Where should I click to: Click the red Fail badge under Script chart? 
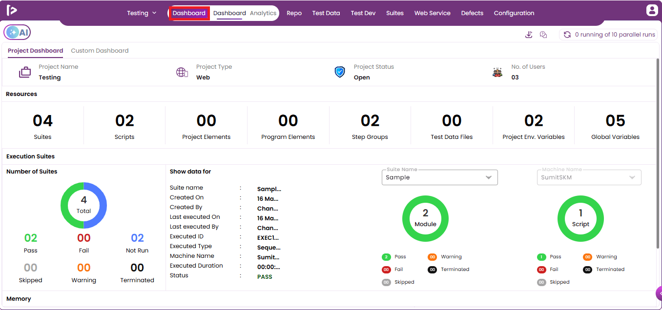click(x=541, y=270)
